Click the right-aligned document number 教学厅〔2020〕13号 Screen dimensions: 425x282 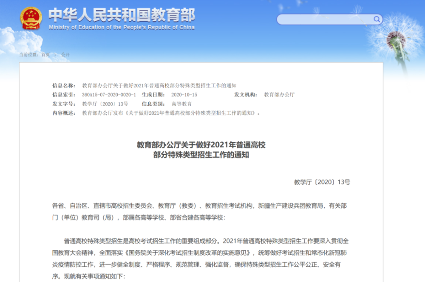[x=322, y=182]
